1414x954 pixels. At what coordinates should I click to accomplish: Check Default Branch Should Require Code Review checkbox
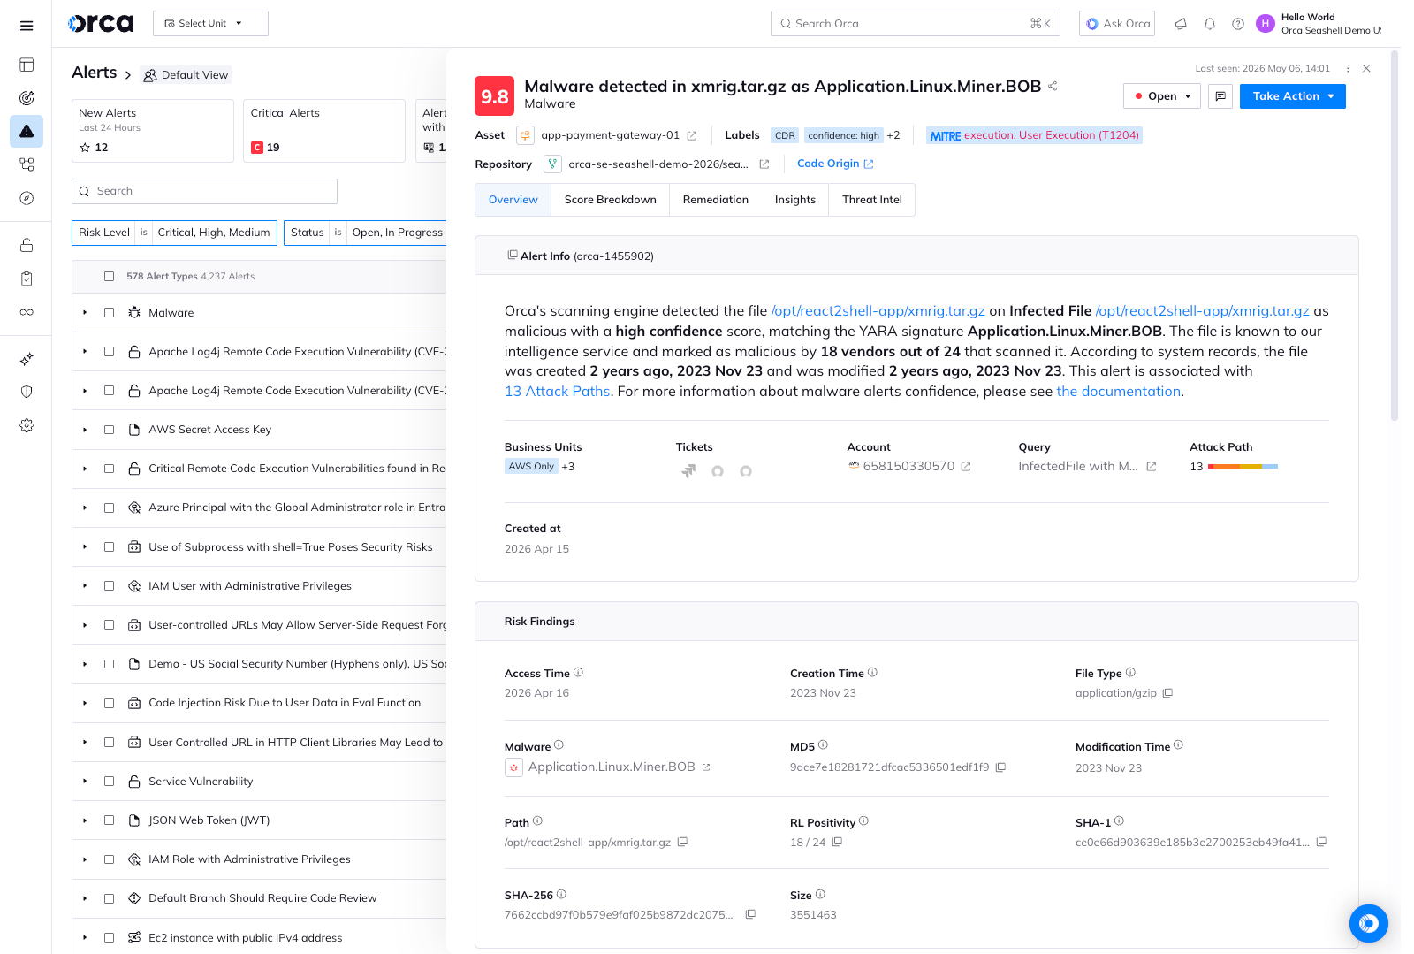click(x=109, y=898)
